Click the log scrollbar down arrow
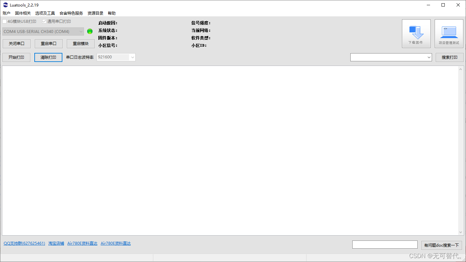This screenshot has width=466, height=262. click(x=461, y=232)
